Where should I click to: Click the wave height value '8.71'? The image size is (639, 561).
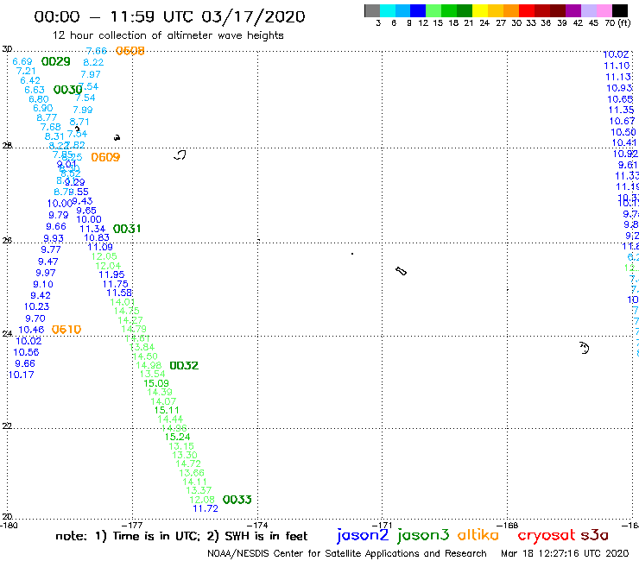coord(79,122)
